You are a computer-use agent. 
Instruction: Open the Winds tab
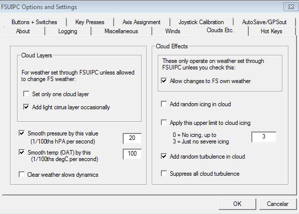[x=172, y=31]
